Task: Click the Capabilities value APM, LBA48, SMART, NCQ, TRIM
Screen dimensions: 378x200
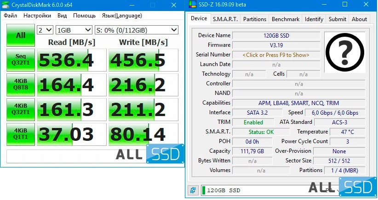Action: (x=299, y=103)
